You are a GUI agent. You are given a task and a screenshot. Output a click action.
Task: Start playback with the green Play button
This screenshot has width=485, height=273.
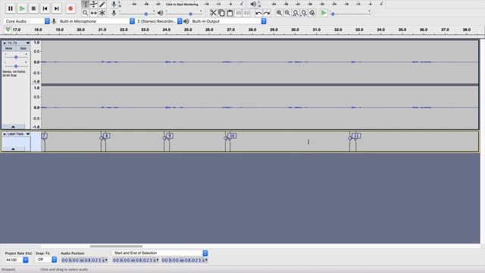(x=22, y=8)
